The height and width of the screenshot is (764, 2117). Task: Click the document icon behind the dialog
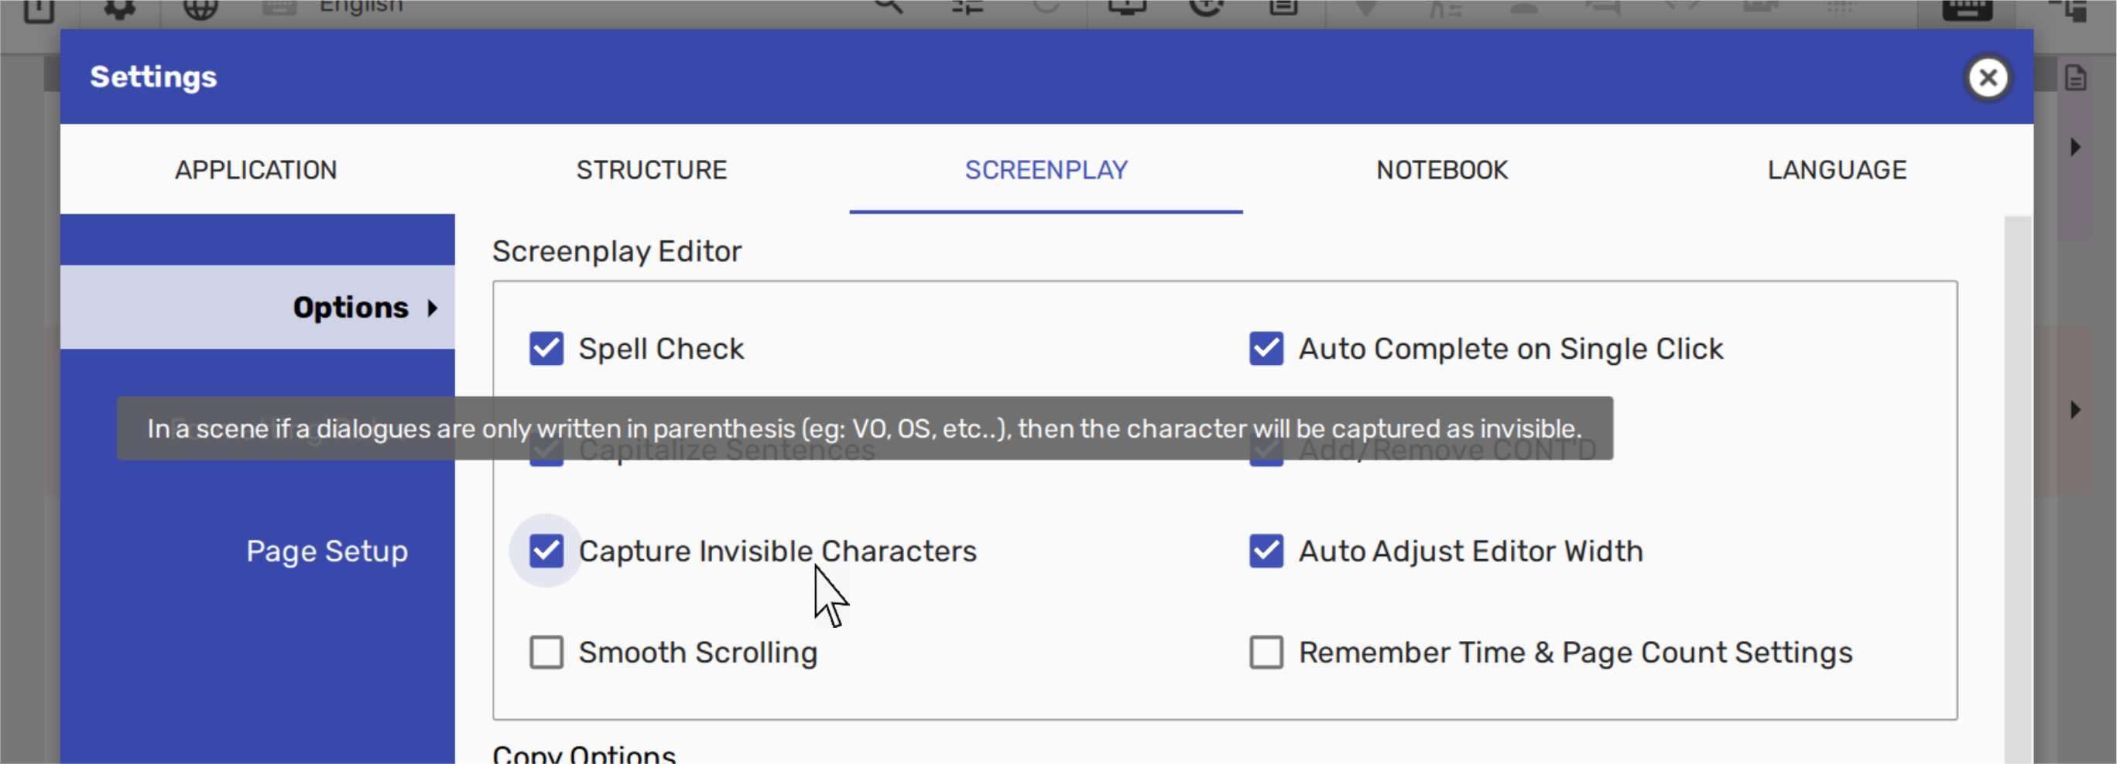[x=2075, y=78]
